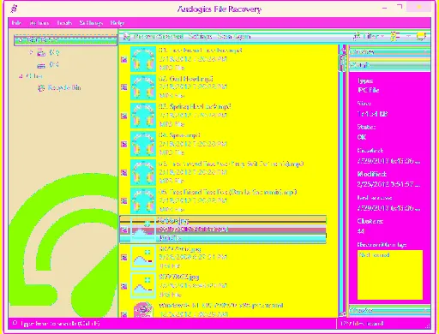Select file name of track 03 mp3
439x334 pixels.
(x=195, y=107)
